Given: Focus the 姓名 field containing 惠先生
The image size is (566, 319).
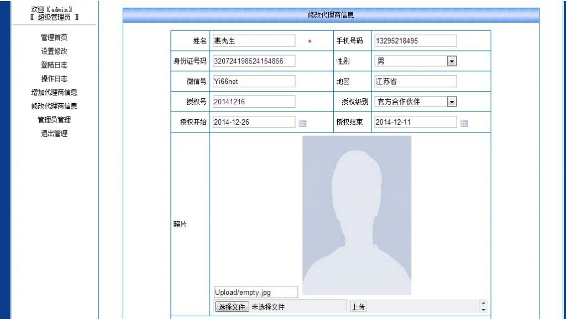Looking at the screenshot, I should click(x=254, y=41).
